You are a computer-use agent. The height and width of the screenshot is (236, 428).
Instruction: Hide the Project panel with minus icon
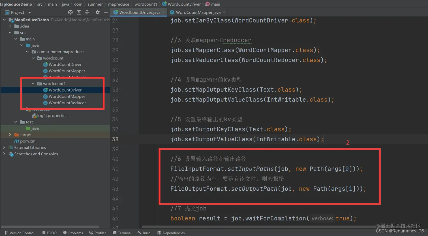click(106, 12)
